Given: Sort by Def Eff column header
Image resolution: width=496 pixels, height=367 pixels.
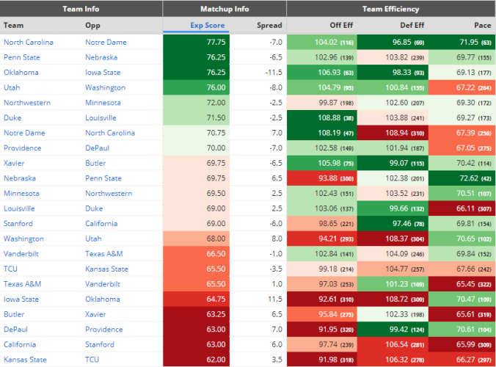Looking at the screenshot, I should 412,25.
